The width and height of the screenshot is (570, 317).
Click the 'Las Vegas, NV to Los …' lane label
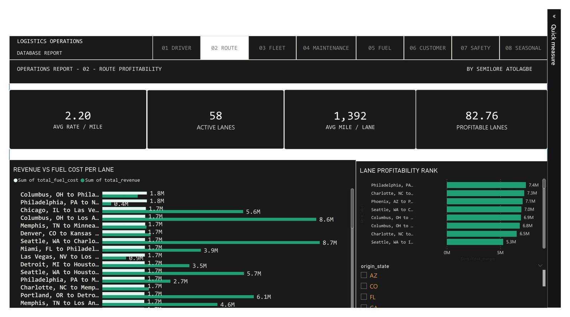[x=59, y=257]
